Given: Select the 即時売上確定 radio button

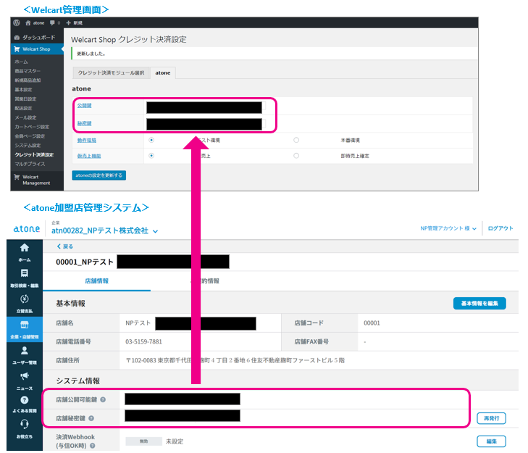Looking at the screenshot, I should [x=296, y=156].
